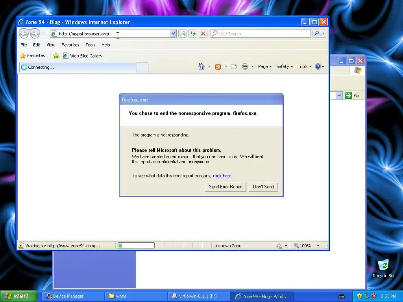
Task: Open the Page dropdown menu
Action: pyautogui.click(x=265, y=66)
